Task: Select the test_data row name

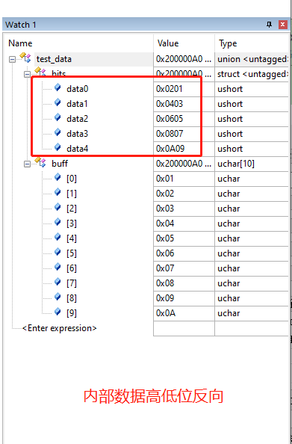Action: (x=54, y=59)
